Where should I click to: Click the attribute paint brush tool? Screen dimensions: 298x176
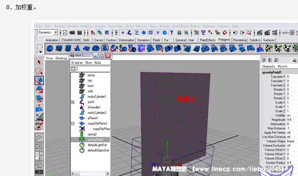click(39, 126)
